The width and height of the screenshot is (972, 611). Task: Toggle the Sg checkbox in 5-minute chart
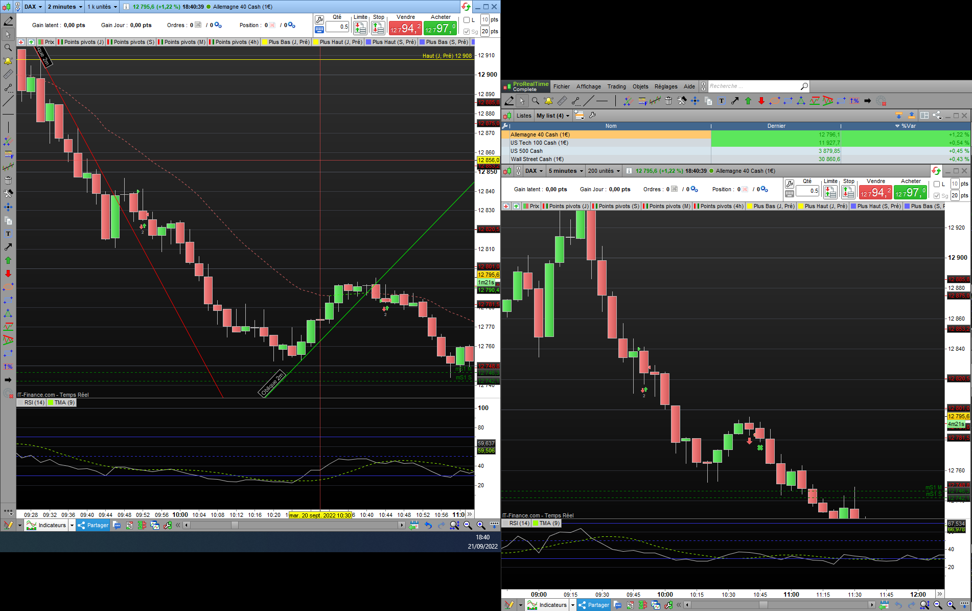click(x=937, y=196)
